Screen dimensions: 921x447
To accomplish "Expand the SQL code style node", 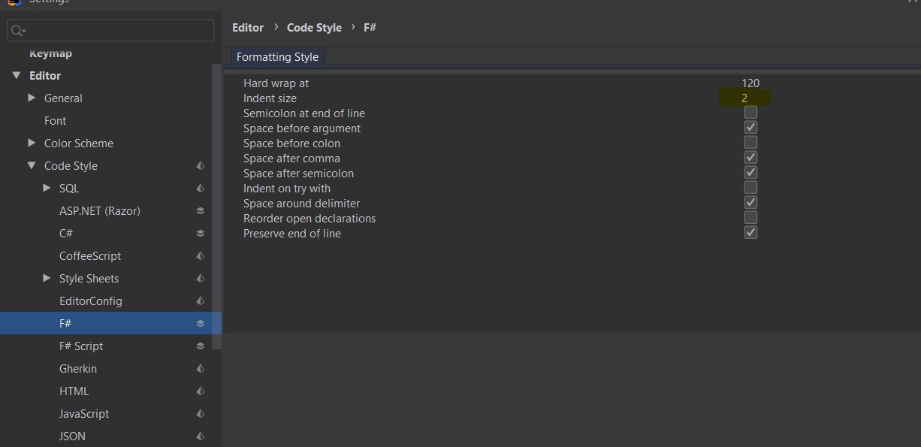I will pyautogui.click(x=47, y=188).
